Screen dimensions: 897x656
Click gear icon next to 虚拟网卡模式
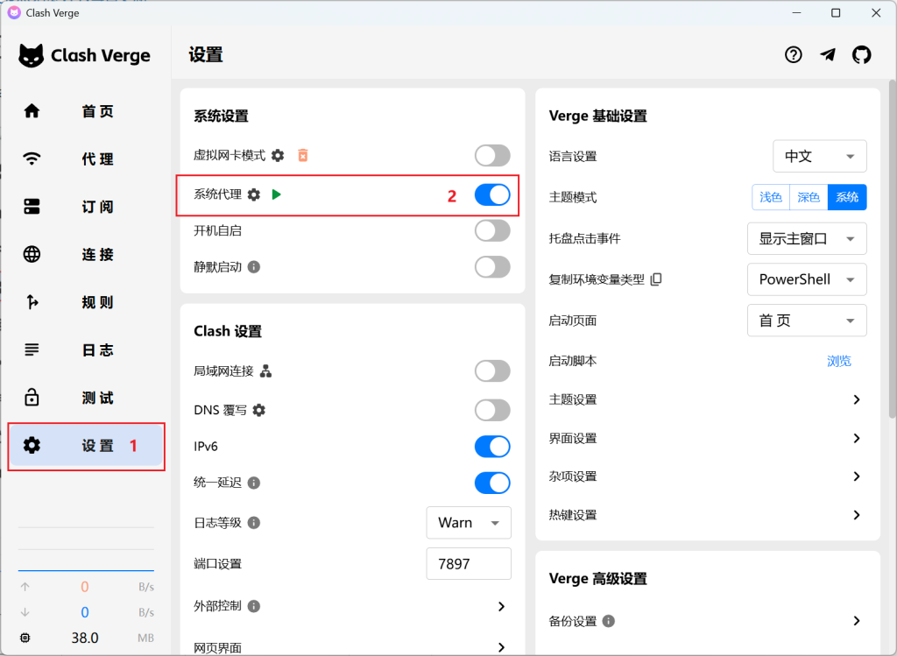click(x=278, y=156)
